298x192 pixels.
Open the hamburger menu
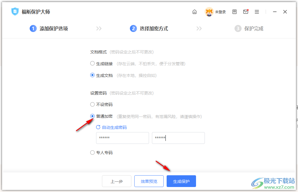tap(257, 12)
